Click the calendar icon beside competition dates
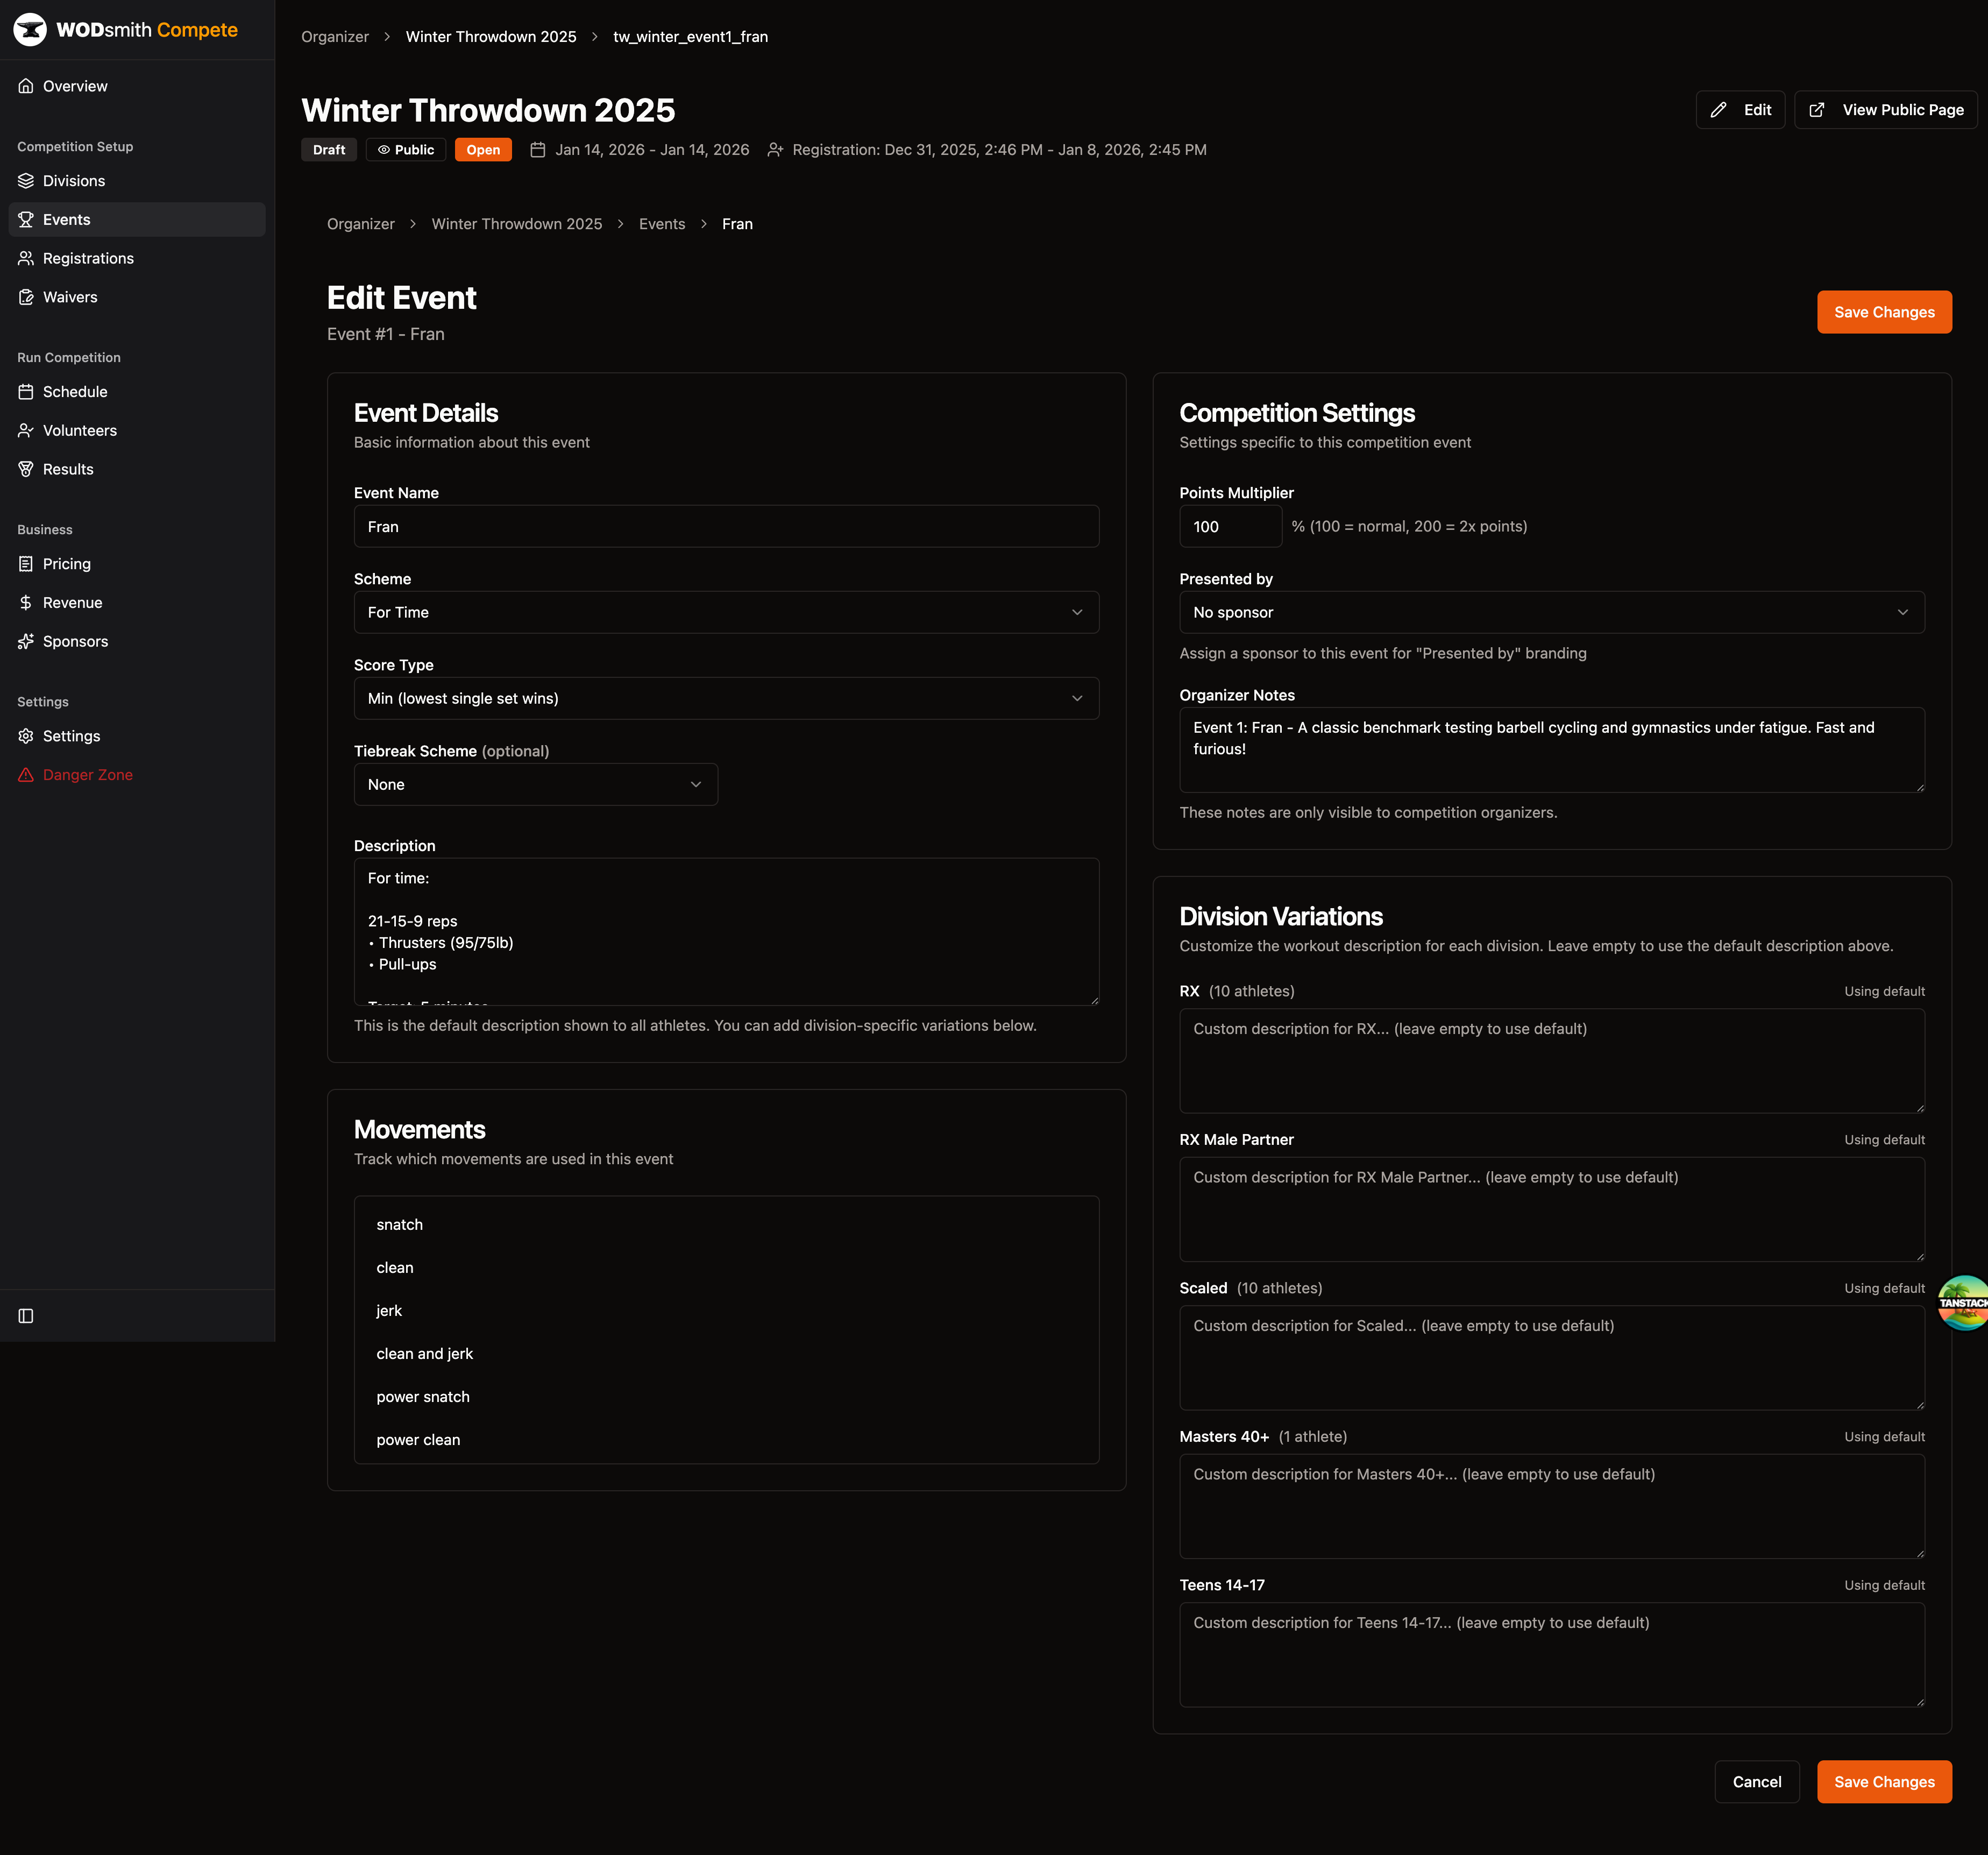Image resolution: width=1988 pixels, height=1855 pixels. point(537,150)
